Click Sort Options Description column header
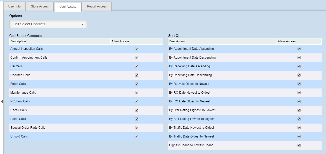 click(x=177, y=41)
